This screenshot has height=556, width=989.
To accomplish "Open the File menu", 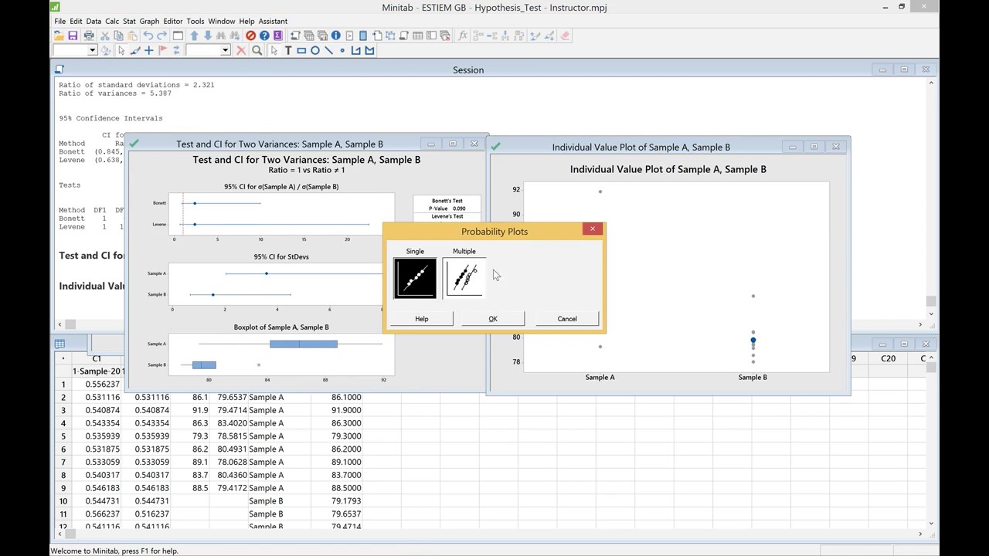I will (59, 22).
